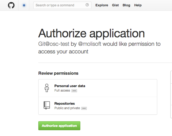The height and width of the screenshot is (136, 172).
Task: Click the GitHub Octocat logo
Action: coord(11,5)
